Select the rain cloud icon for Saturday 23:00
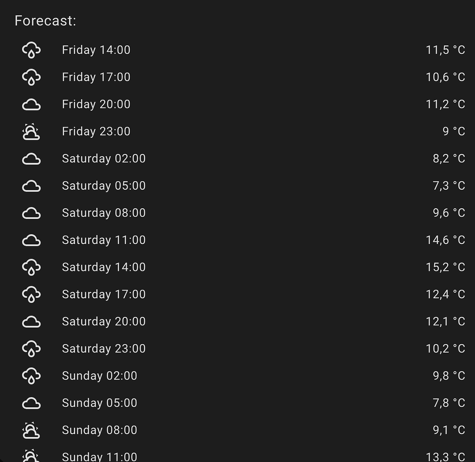This screenshot has height=462, width=475. 31,348
